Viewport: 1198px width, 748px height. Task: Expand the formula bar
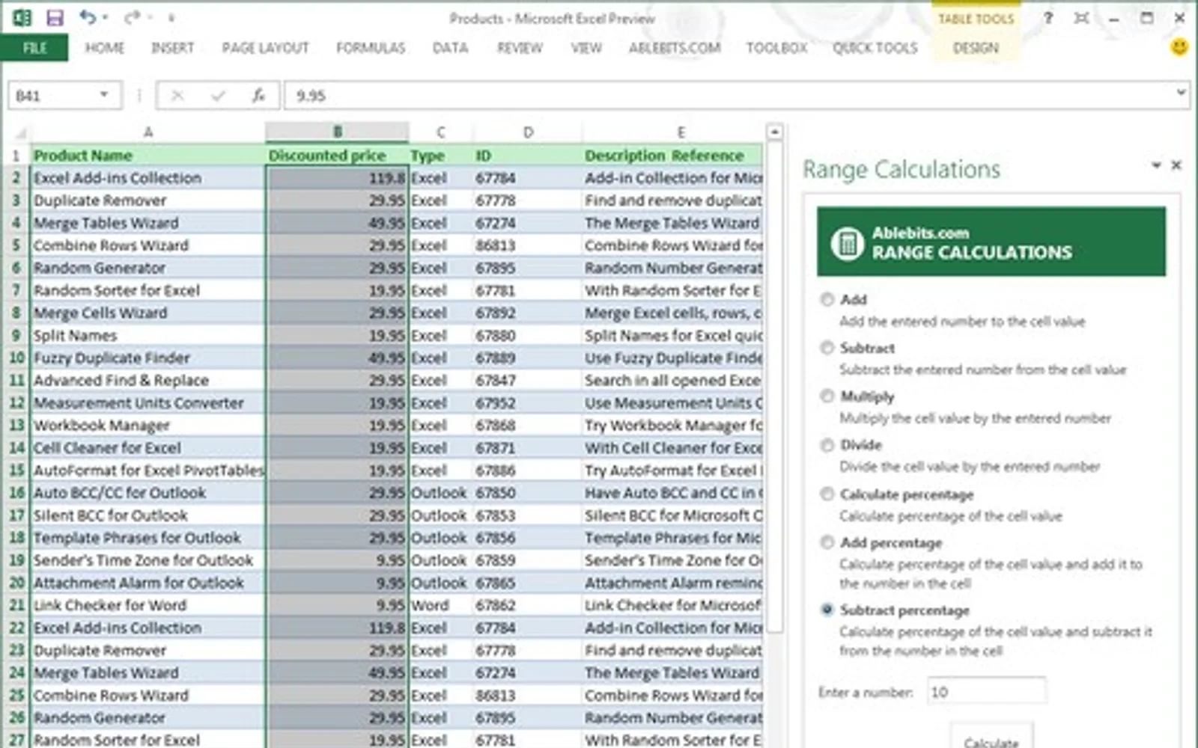tap(1181, 93)
